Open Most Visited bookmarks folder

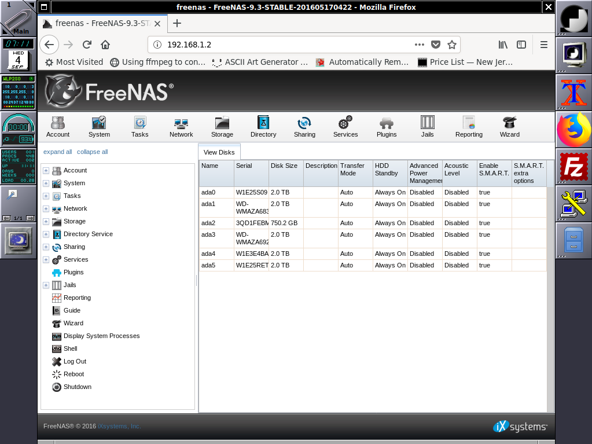click(x=74, y=63)
